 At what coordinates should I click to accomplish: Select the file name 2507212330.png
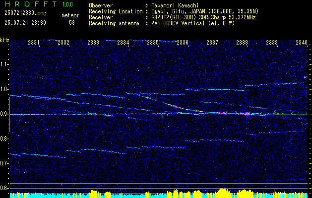[25, 13]
